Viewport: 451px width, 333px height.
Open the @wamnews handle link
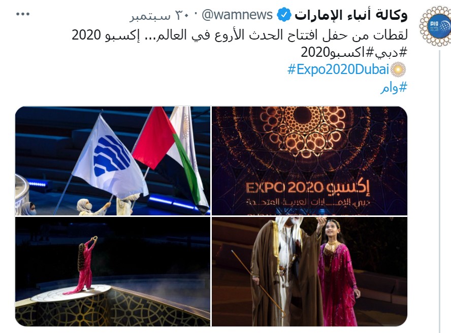click(237, 15)
